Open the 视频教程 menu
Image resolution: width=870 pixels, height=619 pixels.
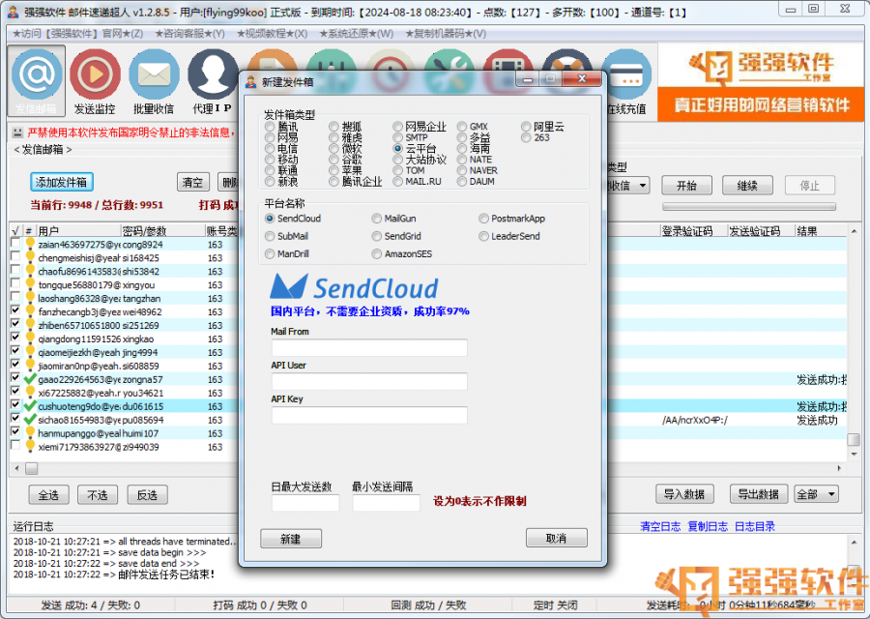pos(272,33)
